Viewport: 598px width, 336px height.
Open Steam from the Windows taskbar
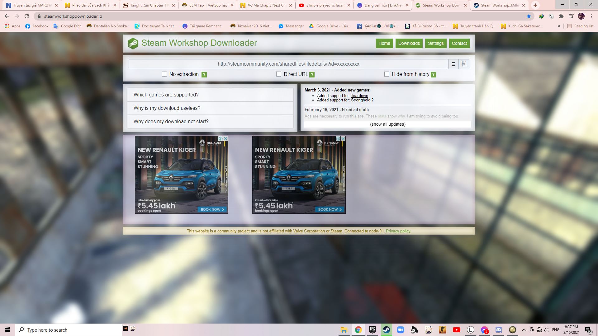(x=387, y=330)
